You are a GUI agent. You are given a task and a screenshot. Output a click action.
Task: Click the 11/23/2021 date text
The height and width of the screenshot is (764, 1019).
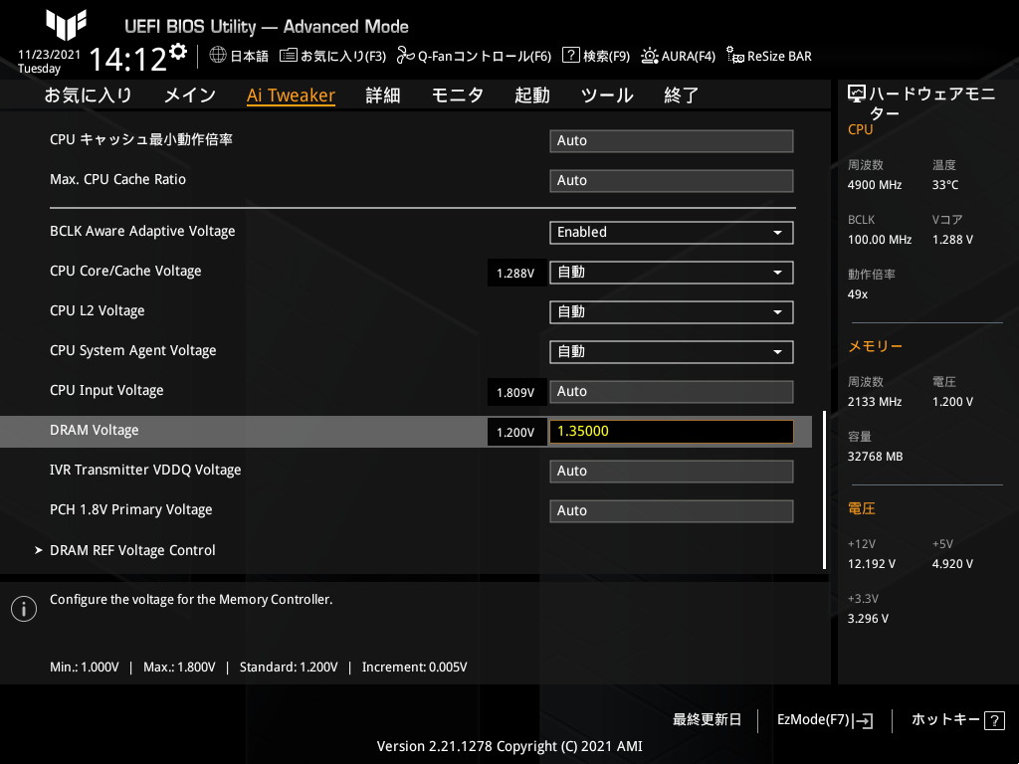tap(50, 55)
